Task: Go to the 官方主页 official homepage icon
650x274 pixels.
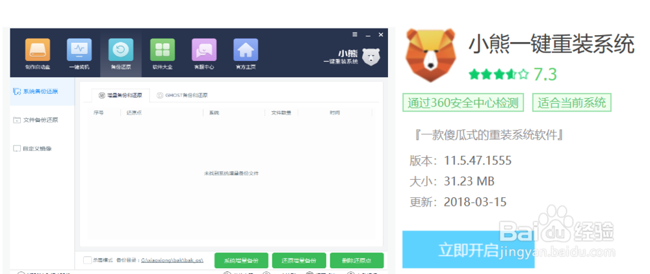Action: pos(246,54)
